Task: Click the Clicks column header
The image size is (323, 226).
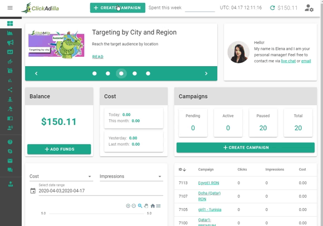Action: 242,169
